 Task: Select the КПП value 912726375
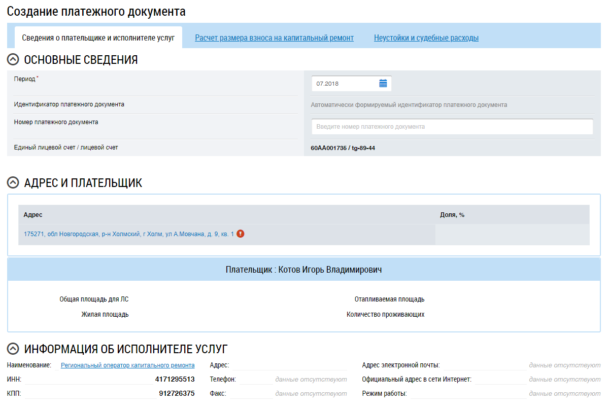(x=177, y=393)
